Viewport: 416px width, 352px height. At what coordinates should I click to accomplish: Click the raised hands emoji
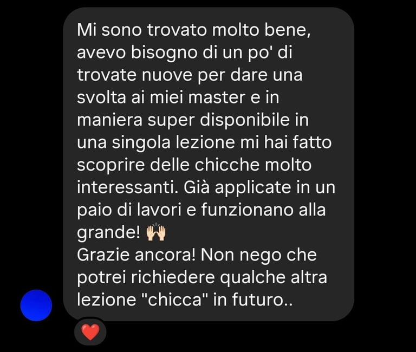pos(156,232)
